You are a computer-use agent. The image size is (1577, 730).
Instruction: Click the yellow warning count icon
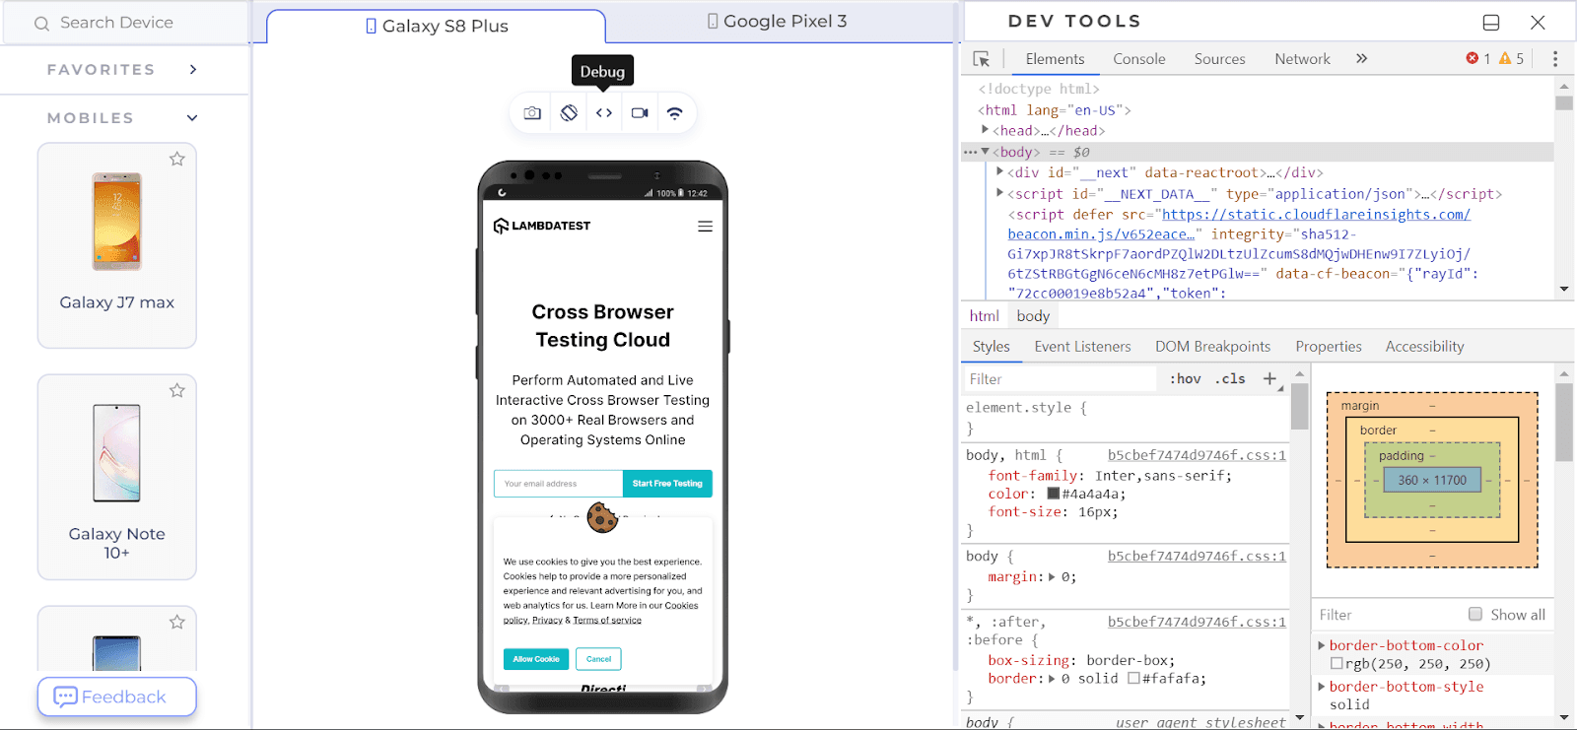click(1505, 59)
